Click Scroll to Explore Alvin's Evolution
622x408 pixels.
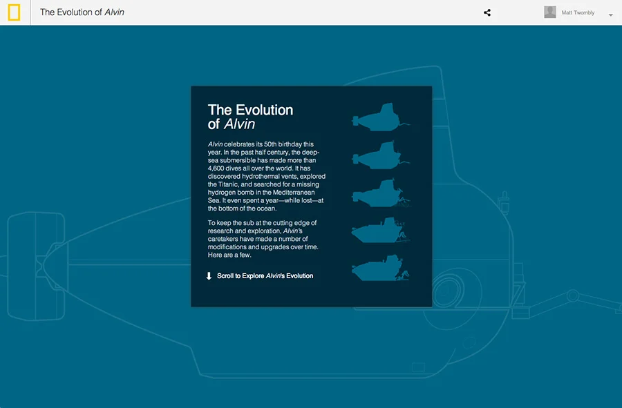point(265,276)
